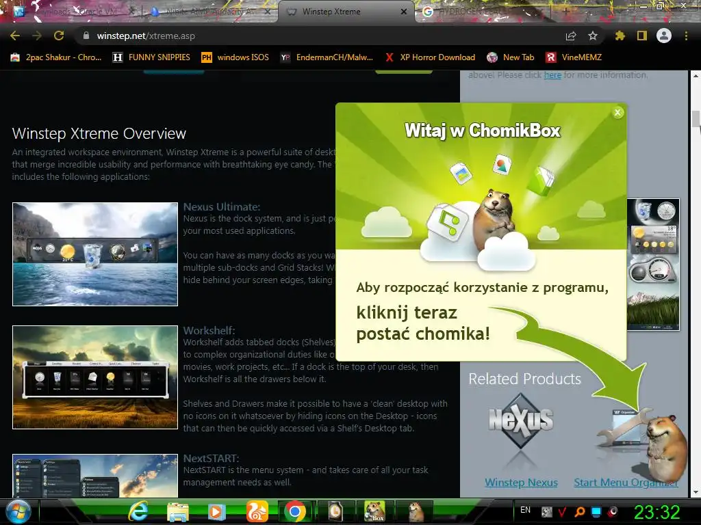701x525 pixels.
Task: Launch UC Browser from the taskbar
Action: click(257, 511)
